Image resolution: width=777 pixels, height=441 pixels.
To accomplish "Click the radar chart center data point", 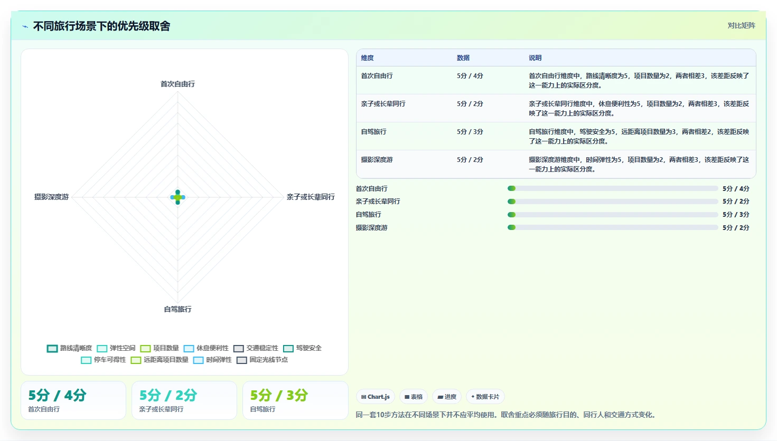I will (x=177, y=197).
